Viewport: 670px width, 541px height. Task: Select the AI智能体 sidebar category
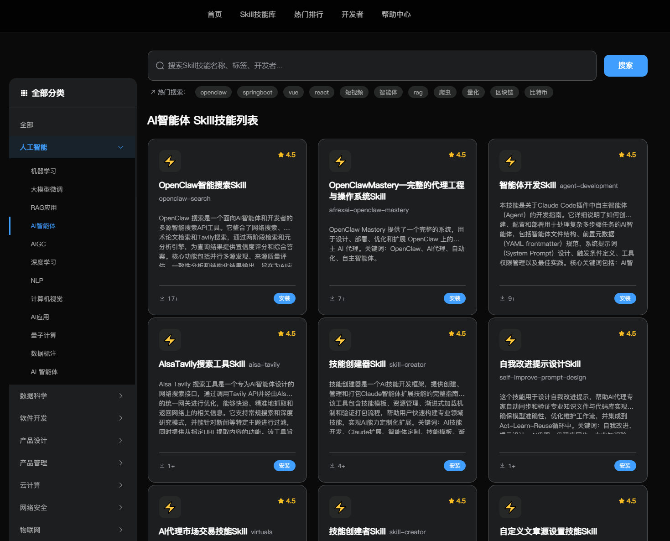43,225
